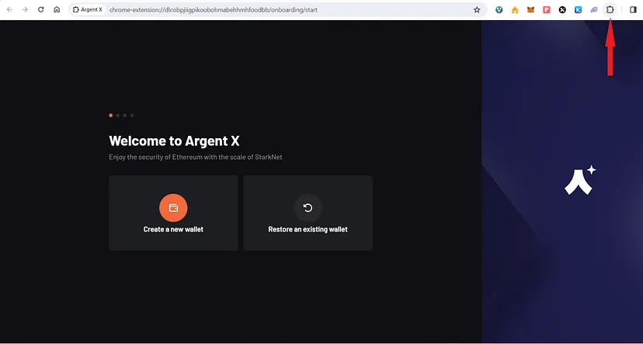Open the Extensions puzzle-piece menu
The image size is (643, 344).
(x=610, y=9)
